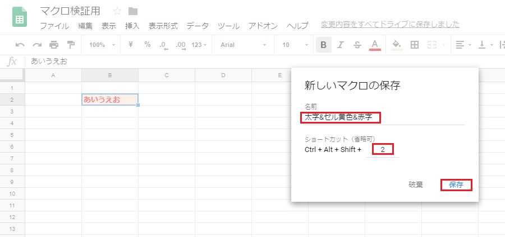Screen dimensions: 505x237
Task: Click the 保存 button in dialog
Action: [x=456, y=185]
